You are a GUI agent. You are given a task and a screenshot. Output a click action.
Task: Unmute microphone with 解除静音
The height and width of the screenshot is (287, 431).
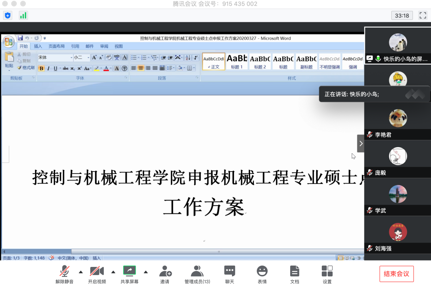(64, 275)
